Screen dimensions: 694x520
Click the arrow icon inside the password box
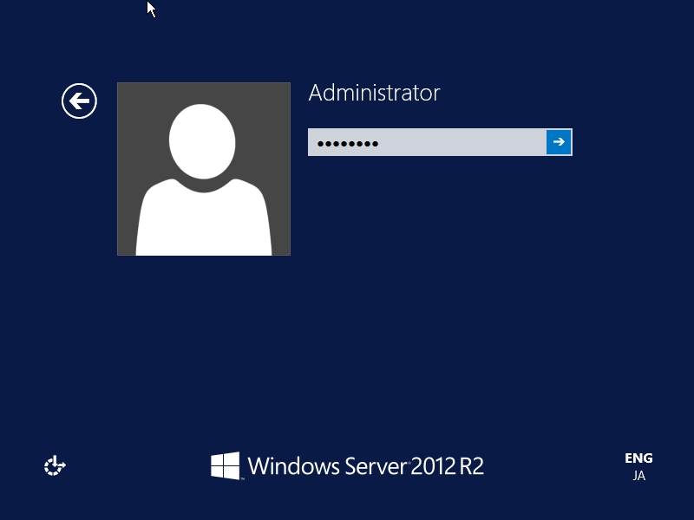(x=560, y=142)
